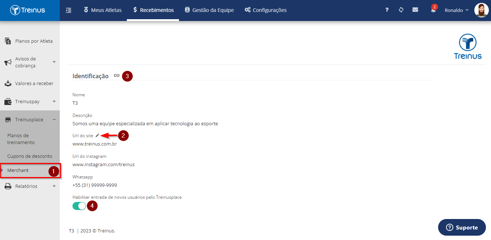The height and width of the screenshot is (240, 491).
Task: Click the Nome value T3
Action: pyautogui.click(x=75, y=103)
